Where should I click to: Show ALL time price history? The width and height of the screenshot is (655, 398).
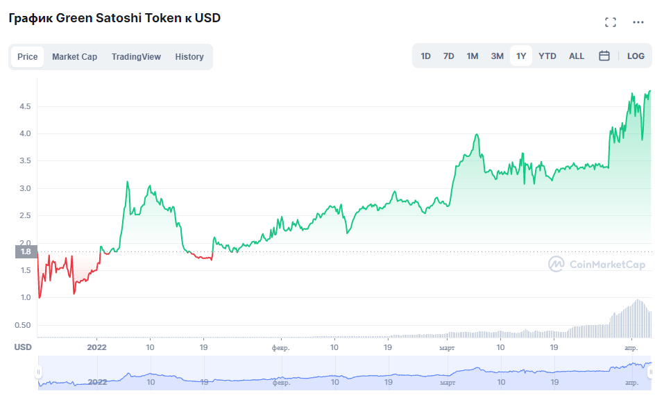pos(577,56)
